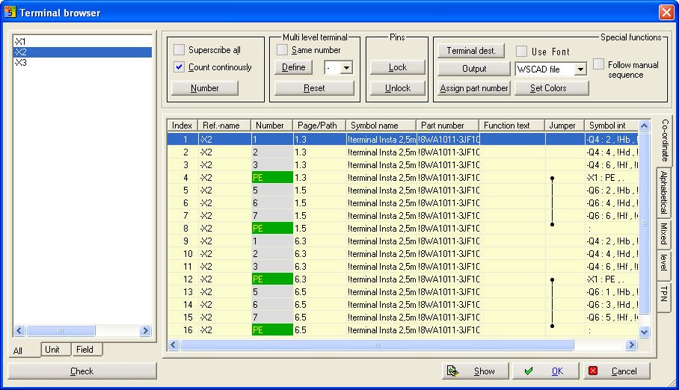Click the Define button
The image size is (679, 390).
click(x=294, y=67)
